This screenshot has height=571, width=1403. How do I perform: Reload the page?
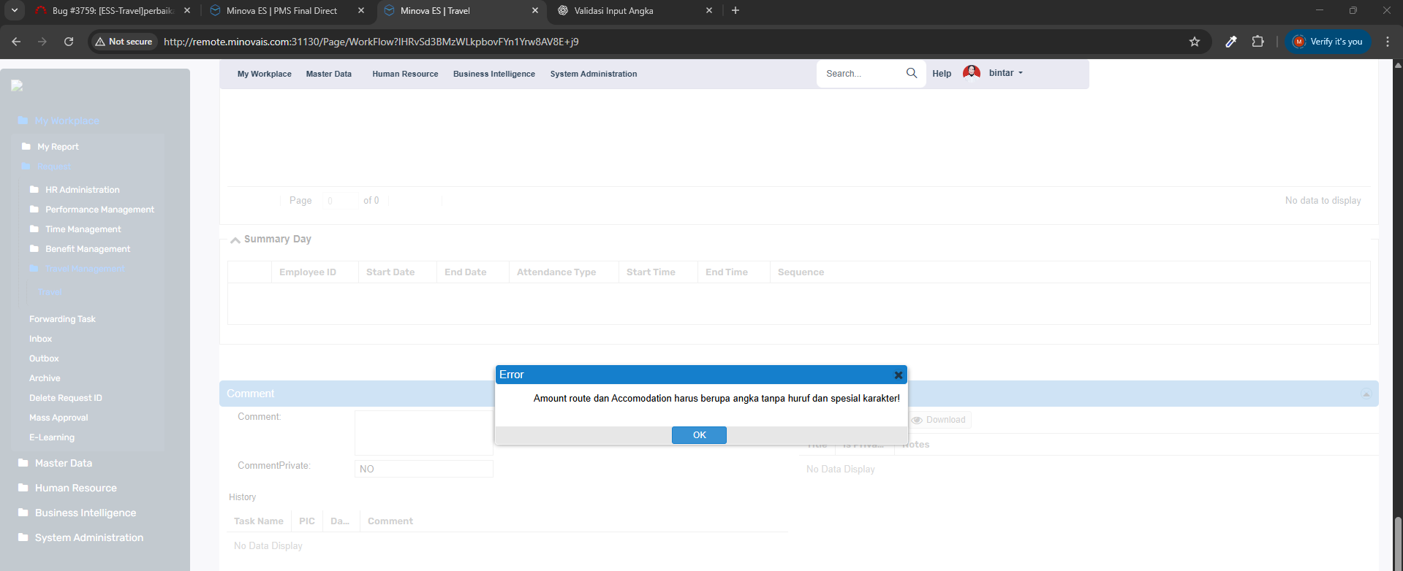click(x=69, y=42)
